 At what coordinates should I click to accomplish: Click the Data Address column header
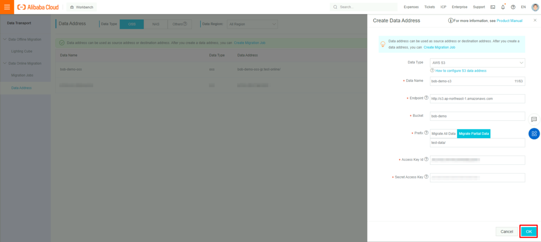click(x=248, y=55)
